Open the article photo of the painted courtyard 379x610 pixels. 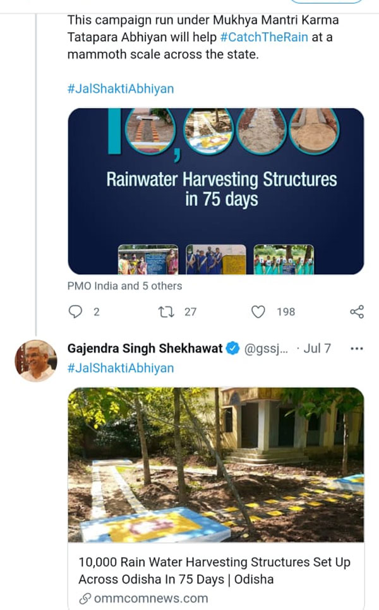click(215, 465)
